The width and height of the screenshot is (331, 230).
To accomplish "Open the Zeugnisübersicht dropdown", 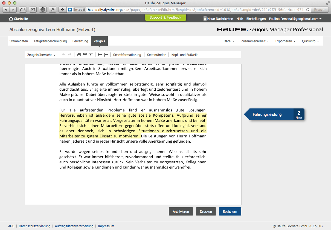I will 41,55.
